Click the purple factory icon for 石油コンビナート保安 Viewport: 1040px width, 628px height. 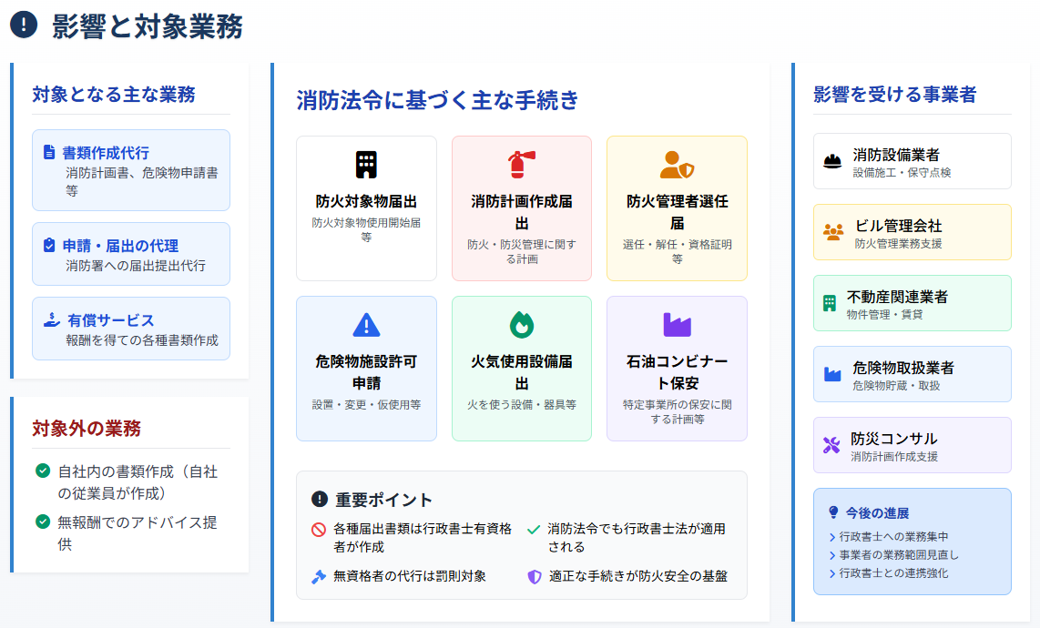click(677, 324)
